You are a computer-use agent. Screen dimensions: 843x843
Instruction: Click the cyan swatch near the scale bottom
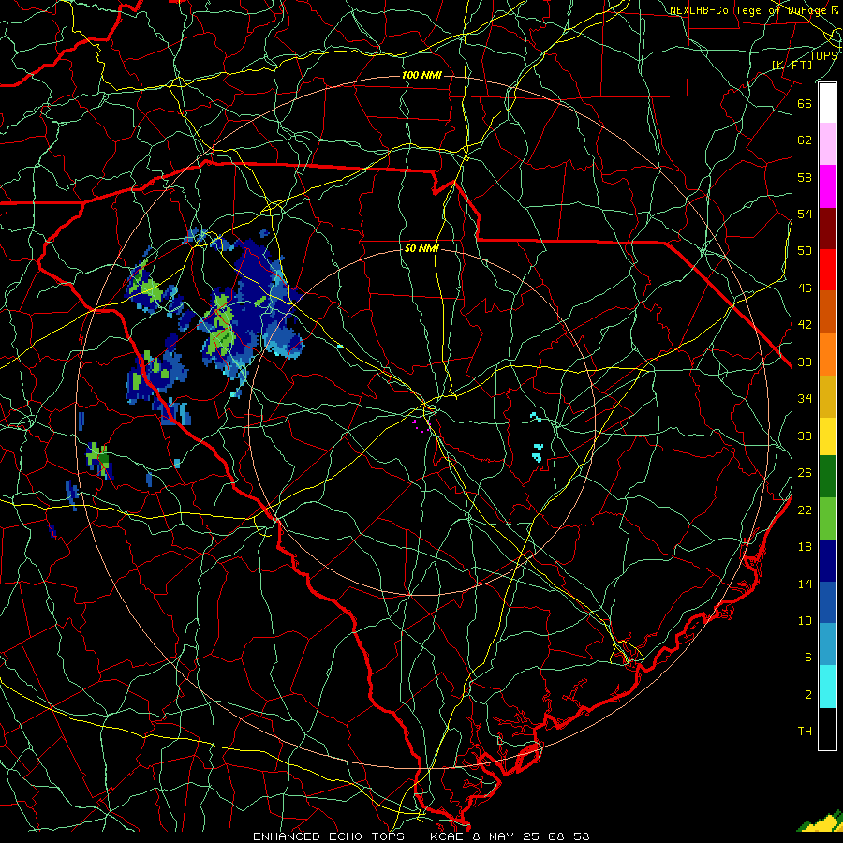827,687
